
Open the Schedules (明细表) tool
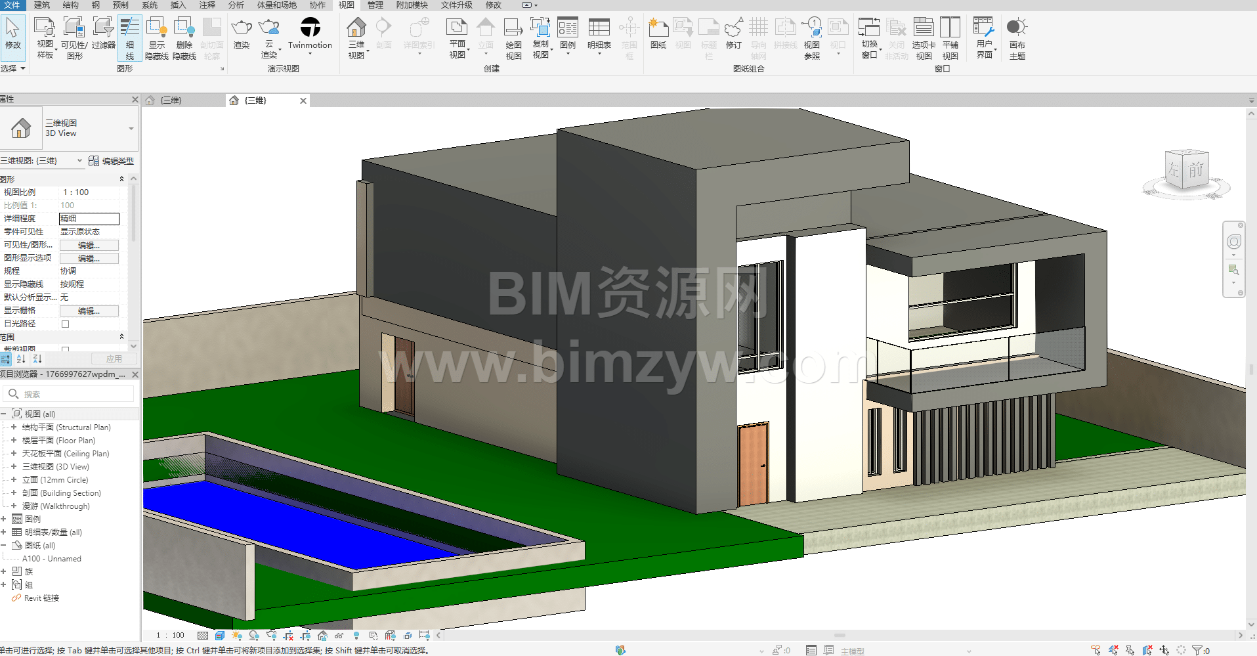(599, 28)
